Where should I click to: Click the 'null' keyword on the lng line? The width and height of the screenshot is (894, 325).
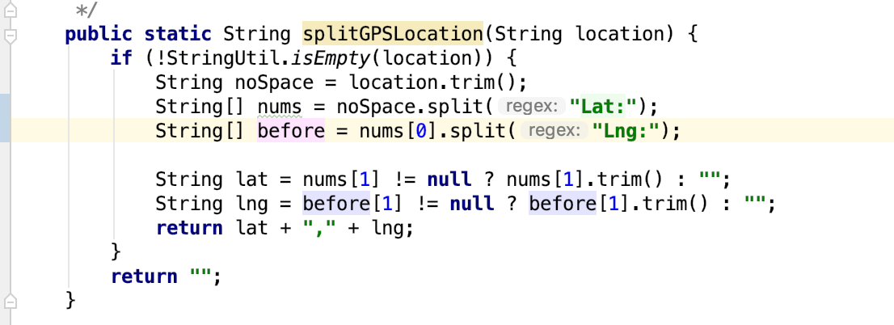click(x=471, y=204)
